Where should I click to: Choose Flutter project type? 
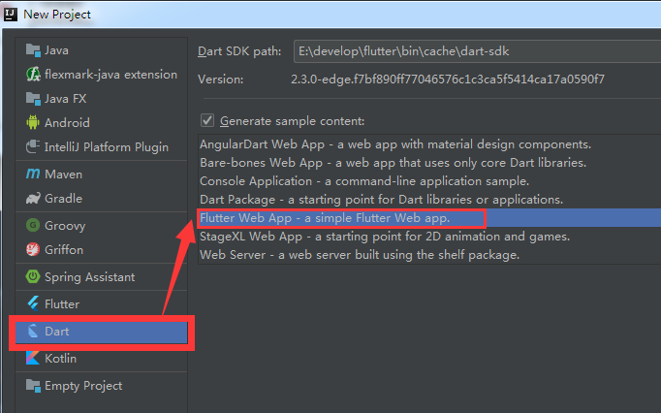pyautogui.click(x=101, y=303)
